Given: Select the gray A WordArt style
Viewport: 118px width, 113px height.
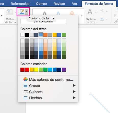Looking at the screenshot, I should coord(44,13).
